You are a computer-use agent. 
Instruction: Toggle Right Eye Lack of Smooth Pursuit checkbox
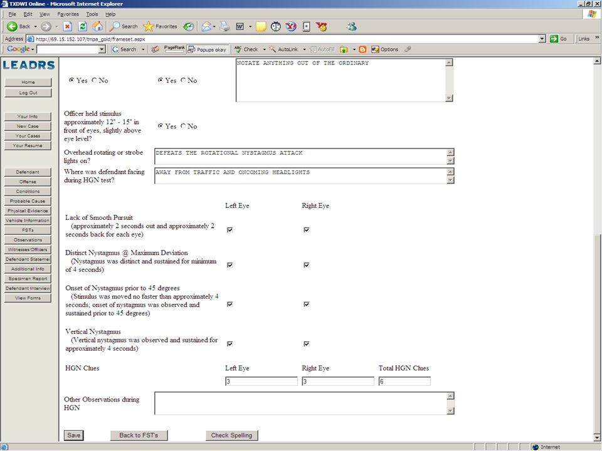[x=307, y=230]
